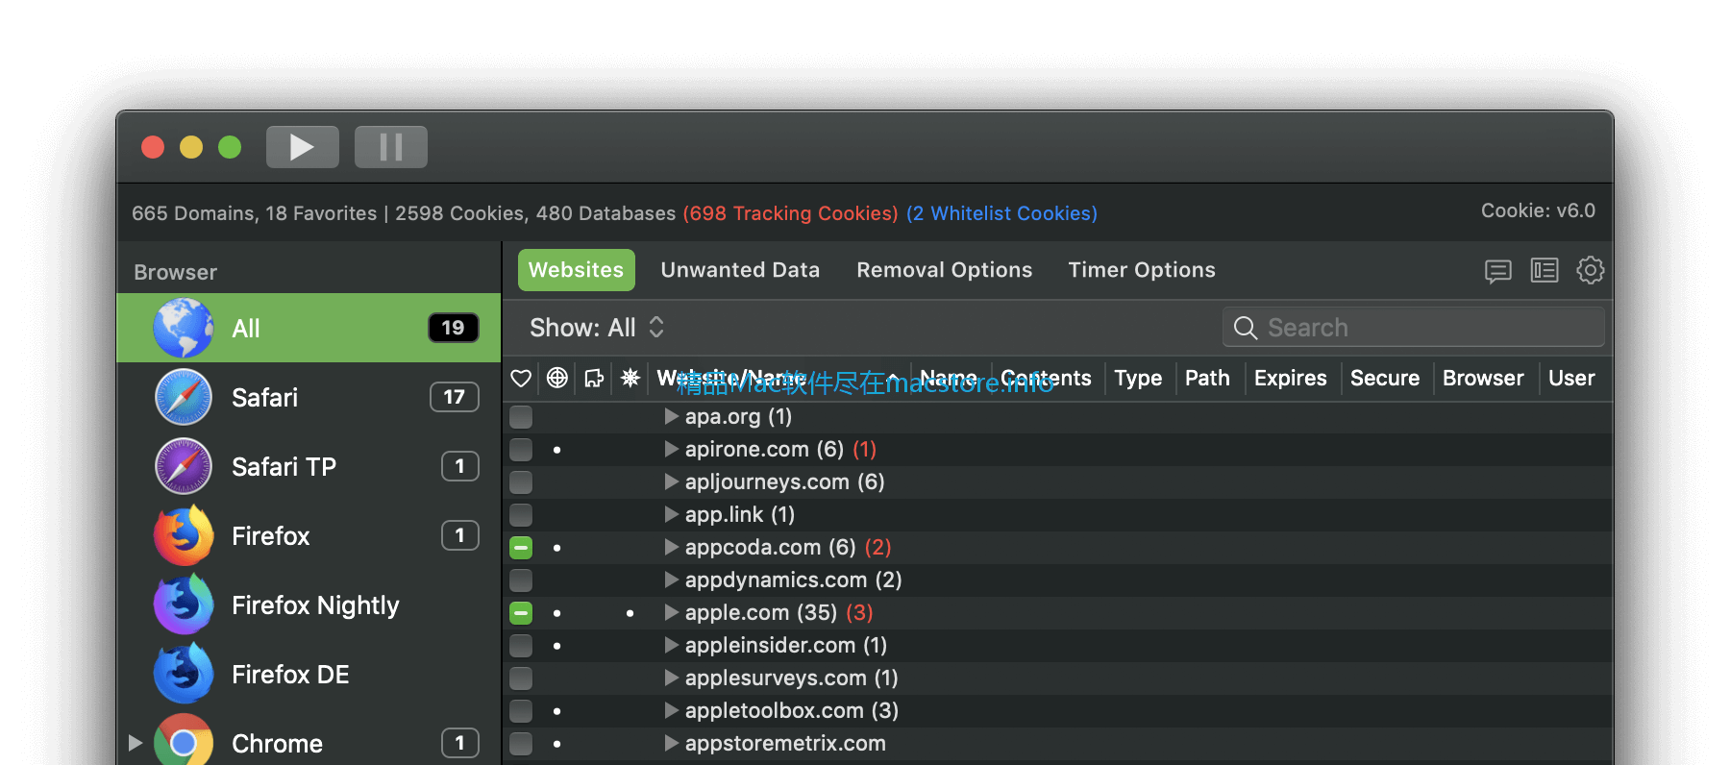Screen dimensions: 1730x765
Task: Expand the apple.com disclosure triangle
Action: coord(672,613)
